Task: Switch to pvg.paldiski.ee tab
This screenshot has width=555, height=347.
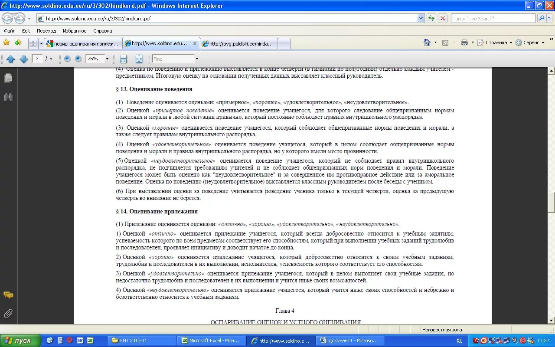Action: point(239,43)
